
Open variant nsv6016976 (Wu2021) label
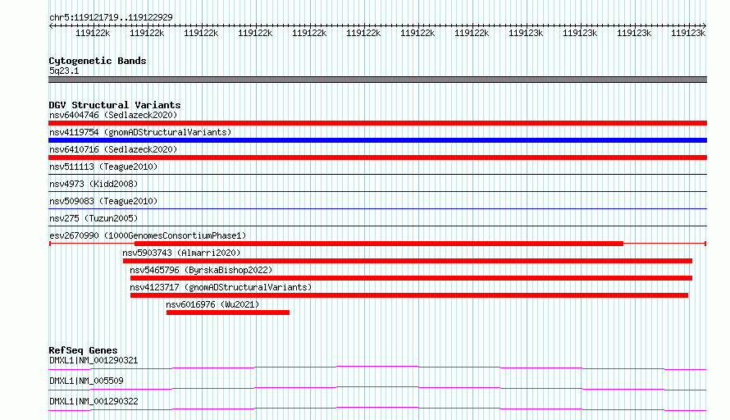click(212, 304)
